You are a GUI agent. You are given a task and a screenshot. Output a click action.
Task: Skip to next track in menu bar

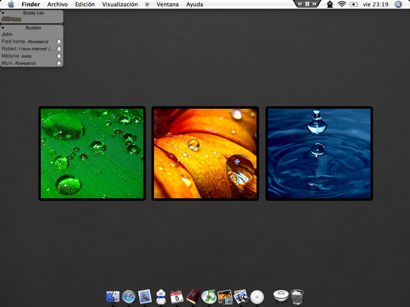[315, 4]
